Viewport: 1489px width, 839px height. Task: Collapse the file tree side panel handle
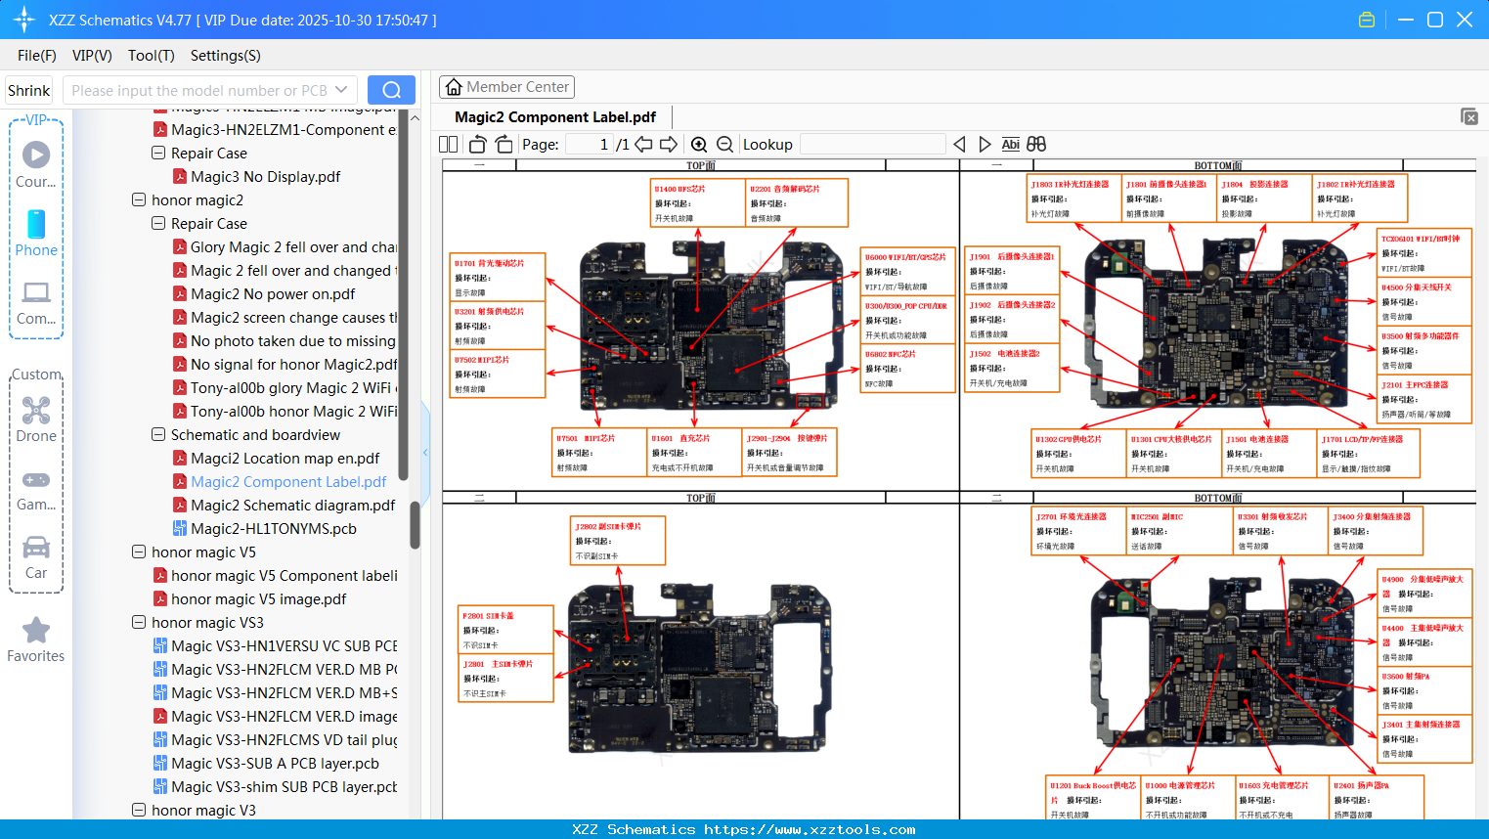pyautogui.click(x=425, y=452)
